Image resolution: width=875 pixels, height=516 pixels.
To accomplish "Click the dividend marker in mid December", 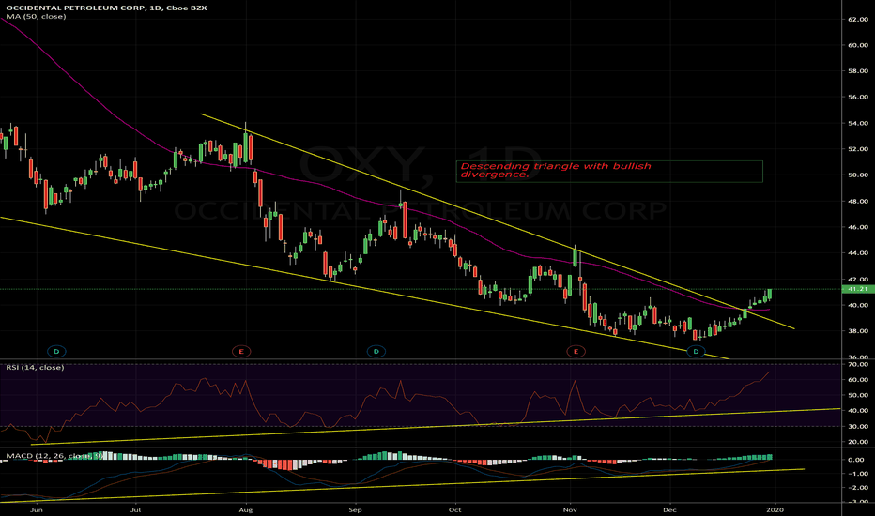I will tap(696, 352).
